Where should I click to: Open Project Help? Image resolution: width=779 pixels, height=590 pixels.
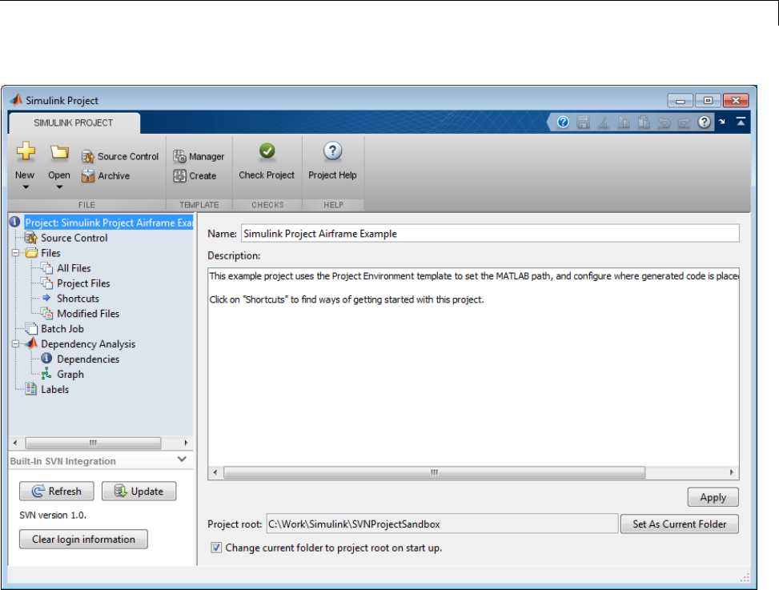click(332, 162)
